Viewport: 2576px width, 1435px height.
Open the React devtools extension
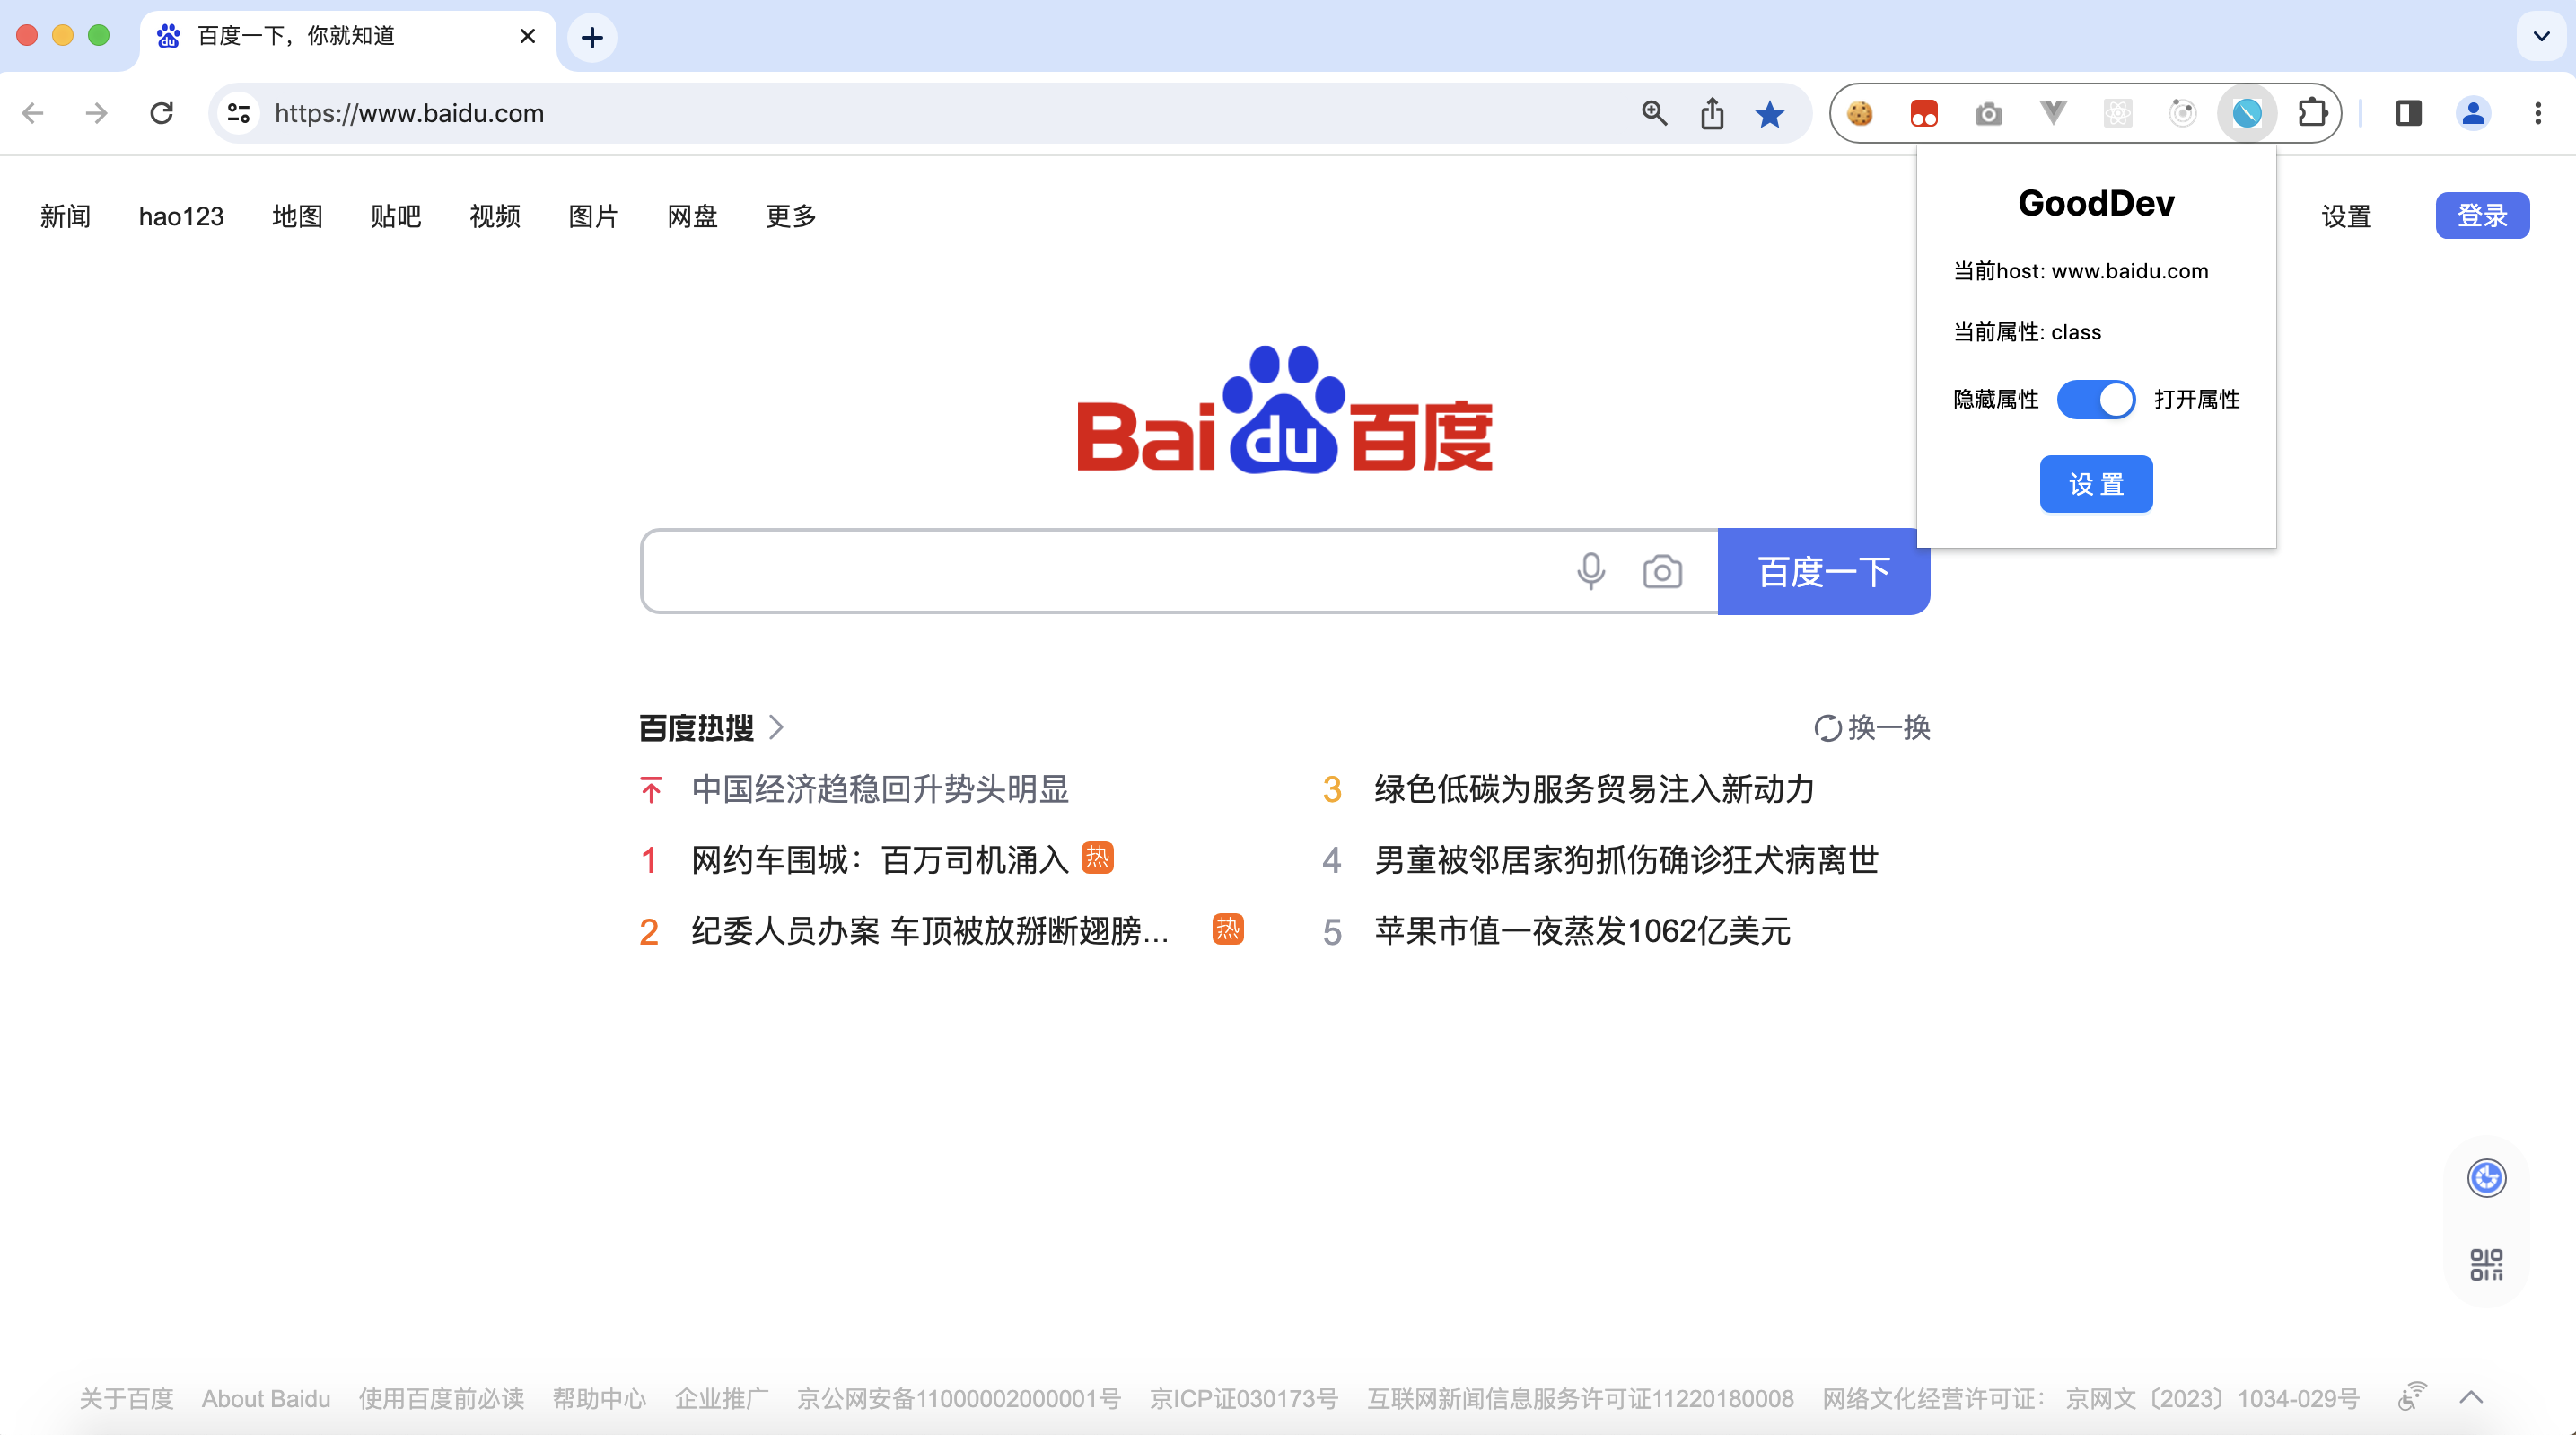pos(2118,113)
